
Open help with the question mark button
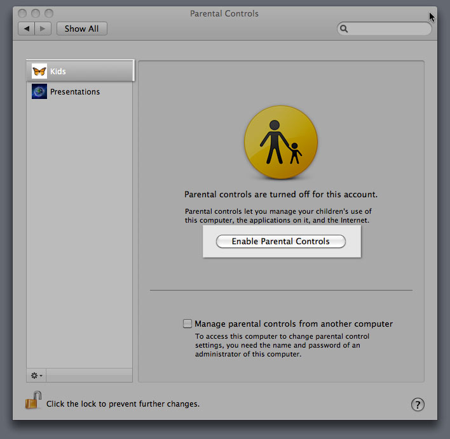coord(418,404)
